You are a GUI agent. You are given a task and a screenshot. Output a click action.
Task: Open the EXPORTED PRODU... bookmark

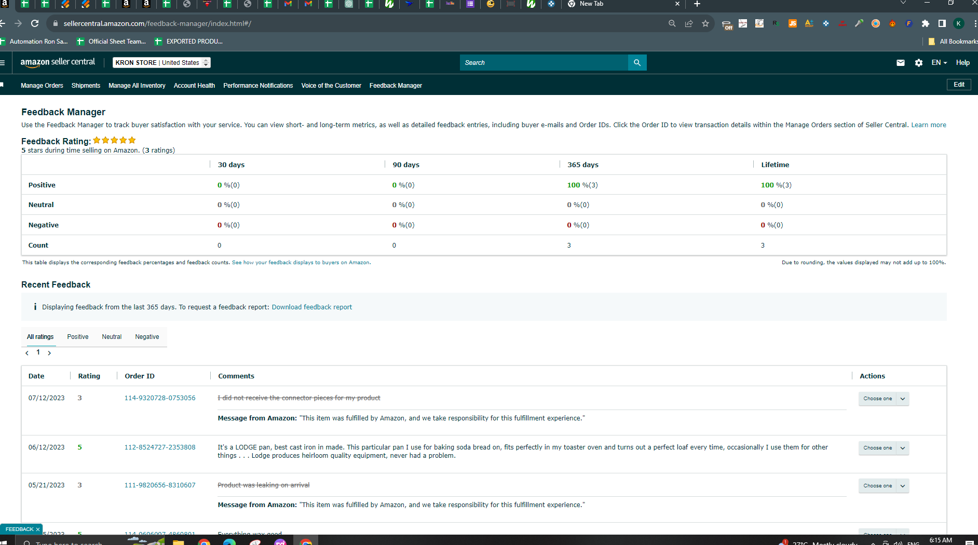[x=189, y=42]
